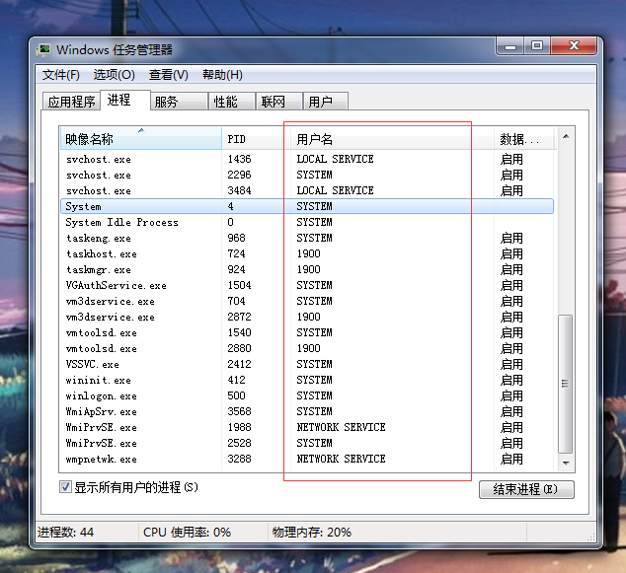The width and height of the screenshot is (626, 573).
Task: Select the wmpnetwk.exe process row
Action: tap(307, 459)
